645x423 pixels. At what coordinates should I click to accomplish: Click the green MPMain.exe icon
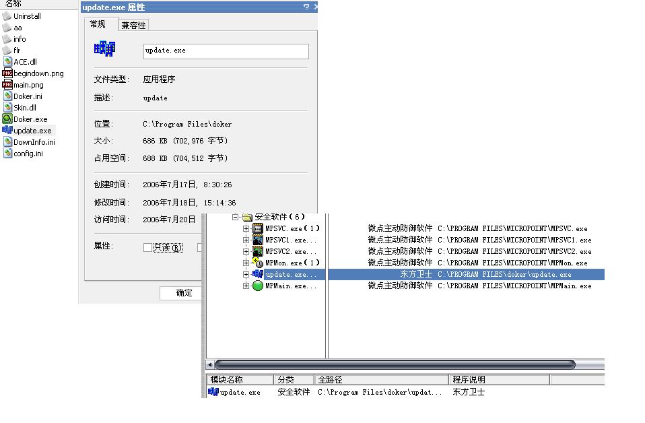258,286
